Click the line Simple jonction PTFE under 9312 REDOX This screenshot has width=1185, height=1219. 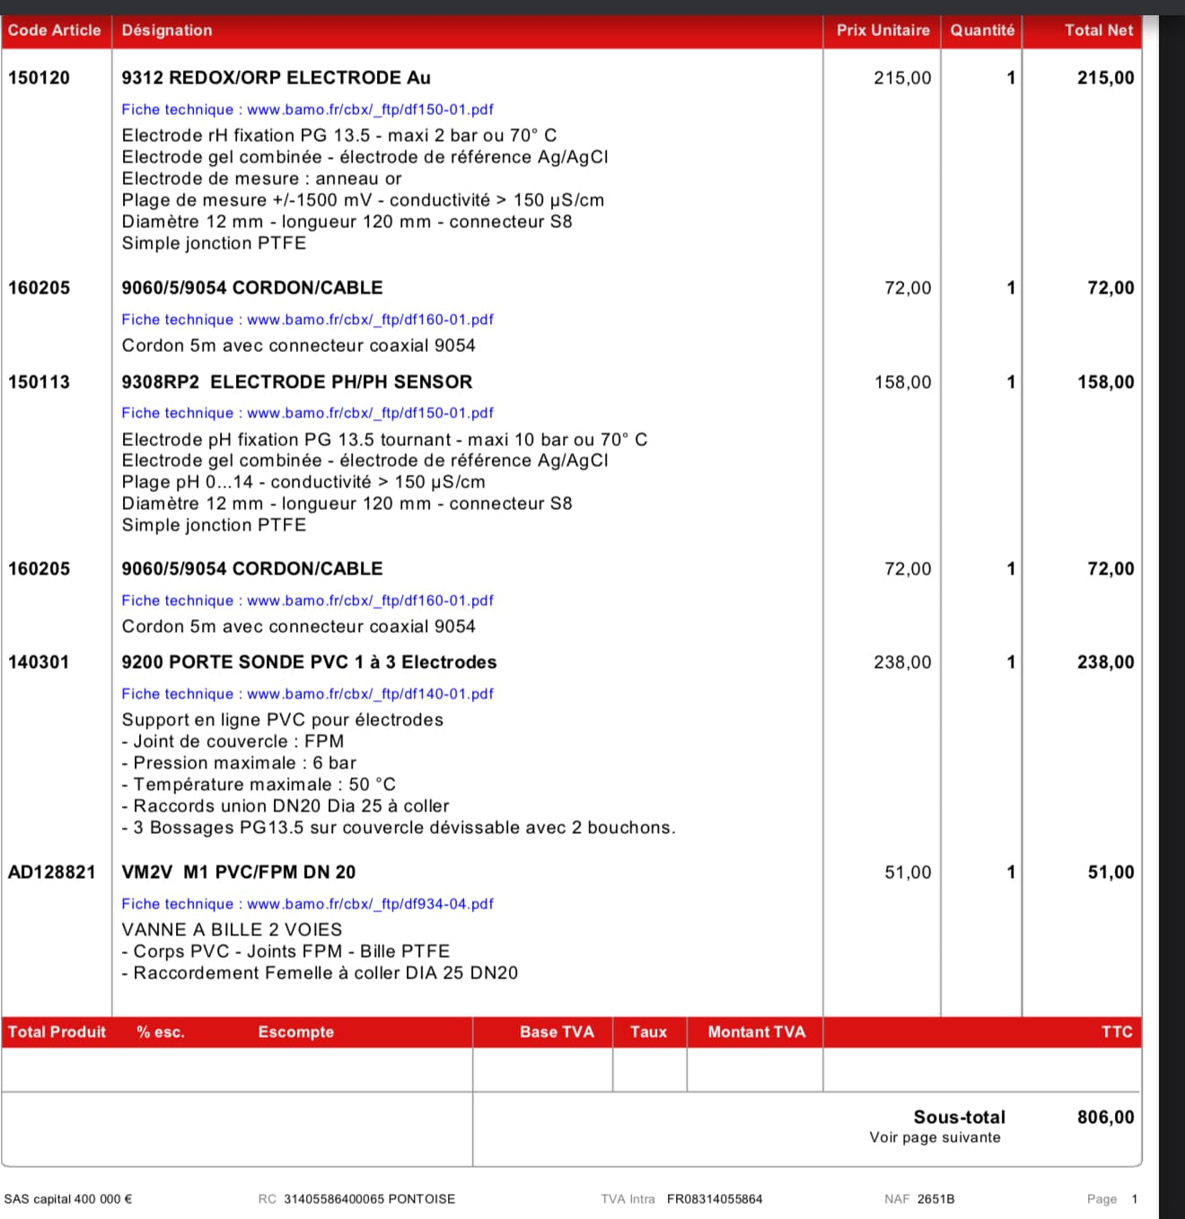(x=214, y=243)
